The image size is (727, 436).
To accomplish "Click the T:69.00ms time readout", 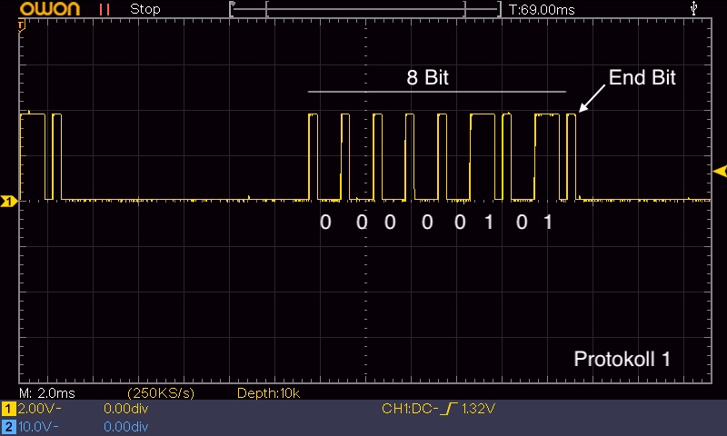I will pyautogui.click(x=542, y=9).
